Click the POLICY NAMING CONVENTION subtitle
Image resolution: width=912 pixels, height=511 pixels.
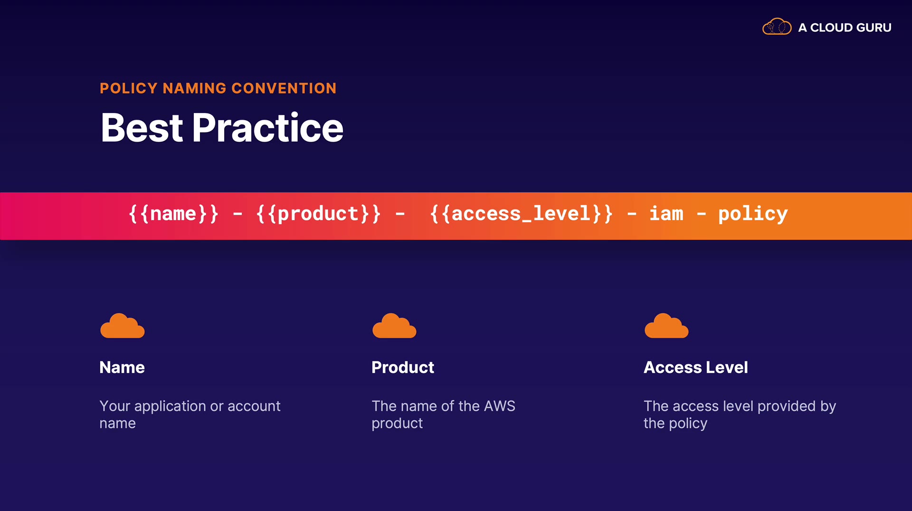[x=218, y=88]
